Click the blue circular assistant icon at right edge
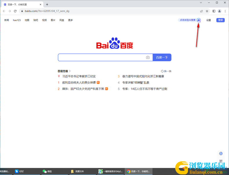This screenshot has height=175, width=229. (221, 154)
